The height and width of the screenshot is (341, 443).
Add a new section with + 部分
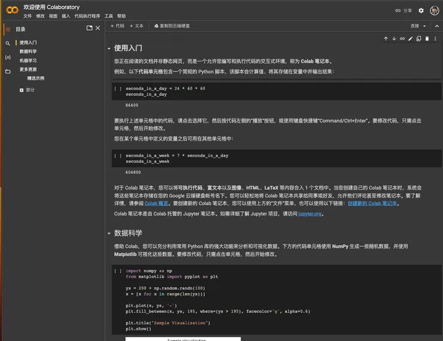pyautogui.click(x=27, y=90)
